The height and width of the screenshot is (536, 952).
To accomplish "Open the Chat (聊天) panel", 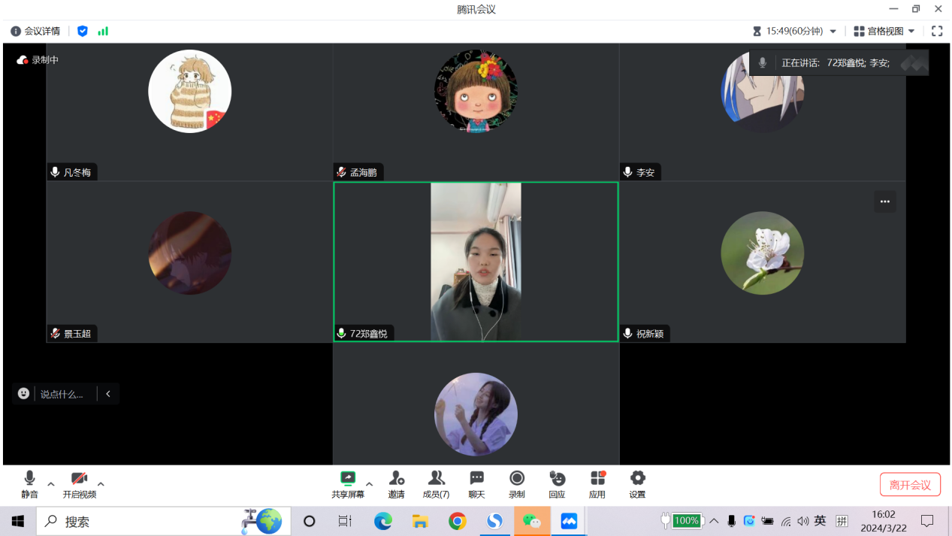I will 476,479.
